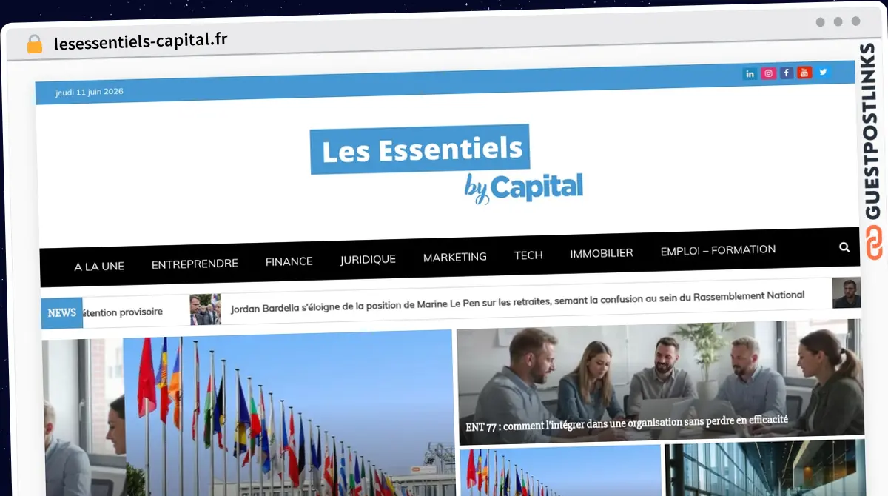The width and height of the screenshot is (888, 496).
Task: Open the Instagram social icon
Action: [x=768, y=73]
